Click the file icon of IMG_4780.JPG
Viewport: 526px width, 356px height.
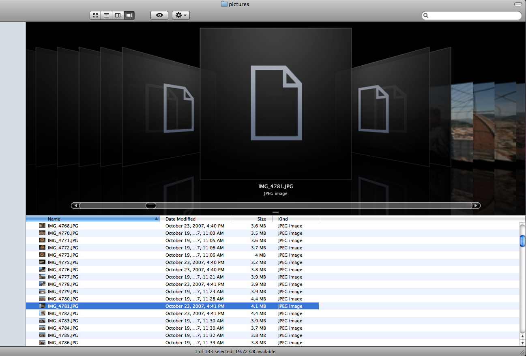pos(42,299)
